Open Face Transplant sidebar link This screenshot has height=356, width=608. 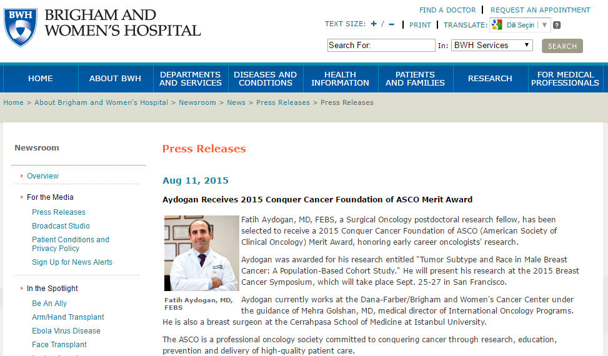(59, 345)
